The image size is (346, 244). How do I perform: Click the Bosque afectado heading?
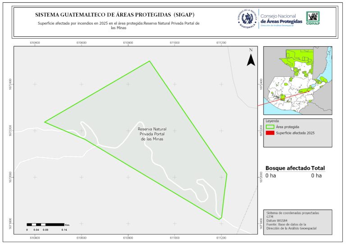[287, 168]
